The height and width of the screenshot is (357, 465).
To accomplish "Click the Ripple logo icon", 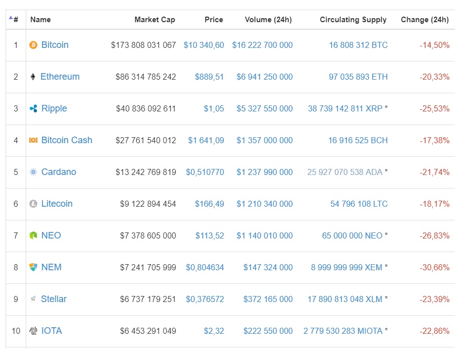I will (x=33, y=108).
